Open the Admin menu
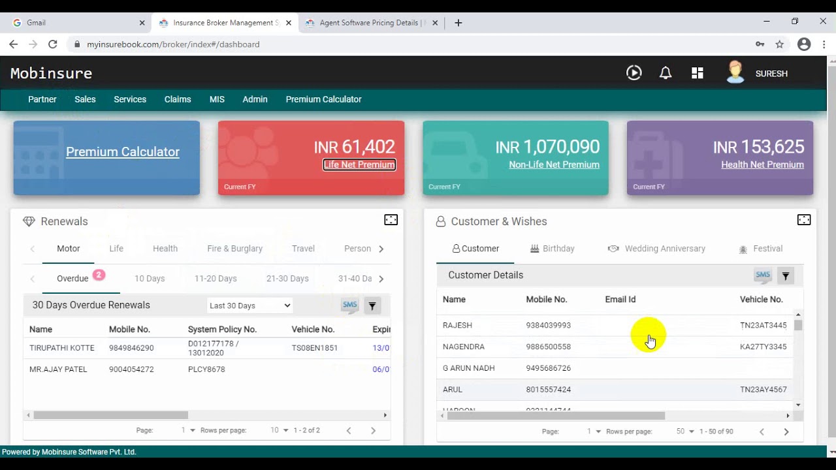The width and height of the screenshot is (836, 470). (x=255, y=99)
